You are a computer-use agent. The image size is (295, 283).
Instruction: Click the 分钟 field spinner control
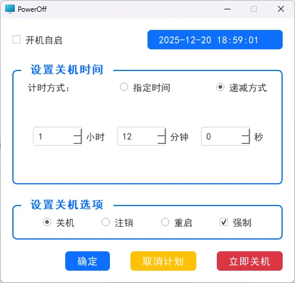162,136
